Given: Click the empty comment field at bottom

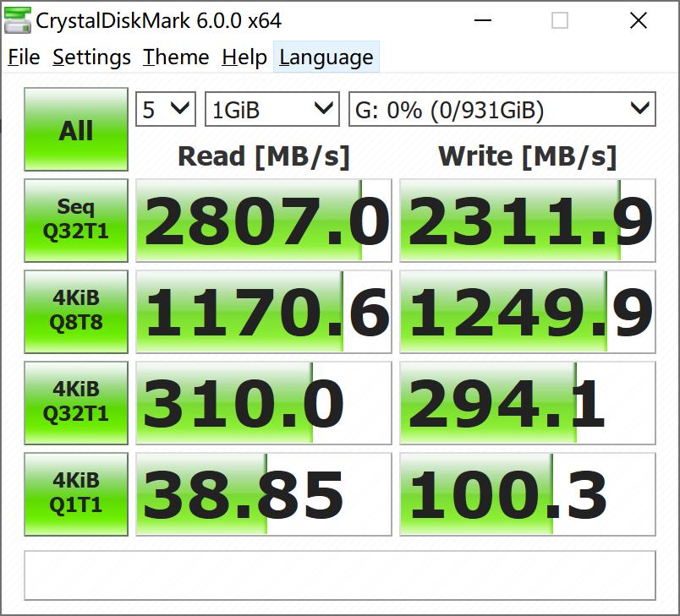Looking at the screenshot, I should coord(340,575).
